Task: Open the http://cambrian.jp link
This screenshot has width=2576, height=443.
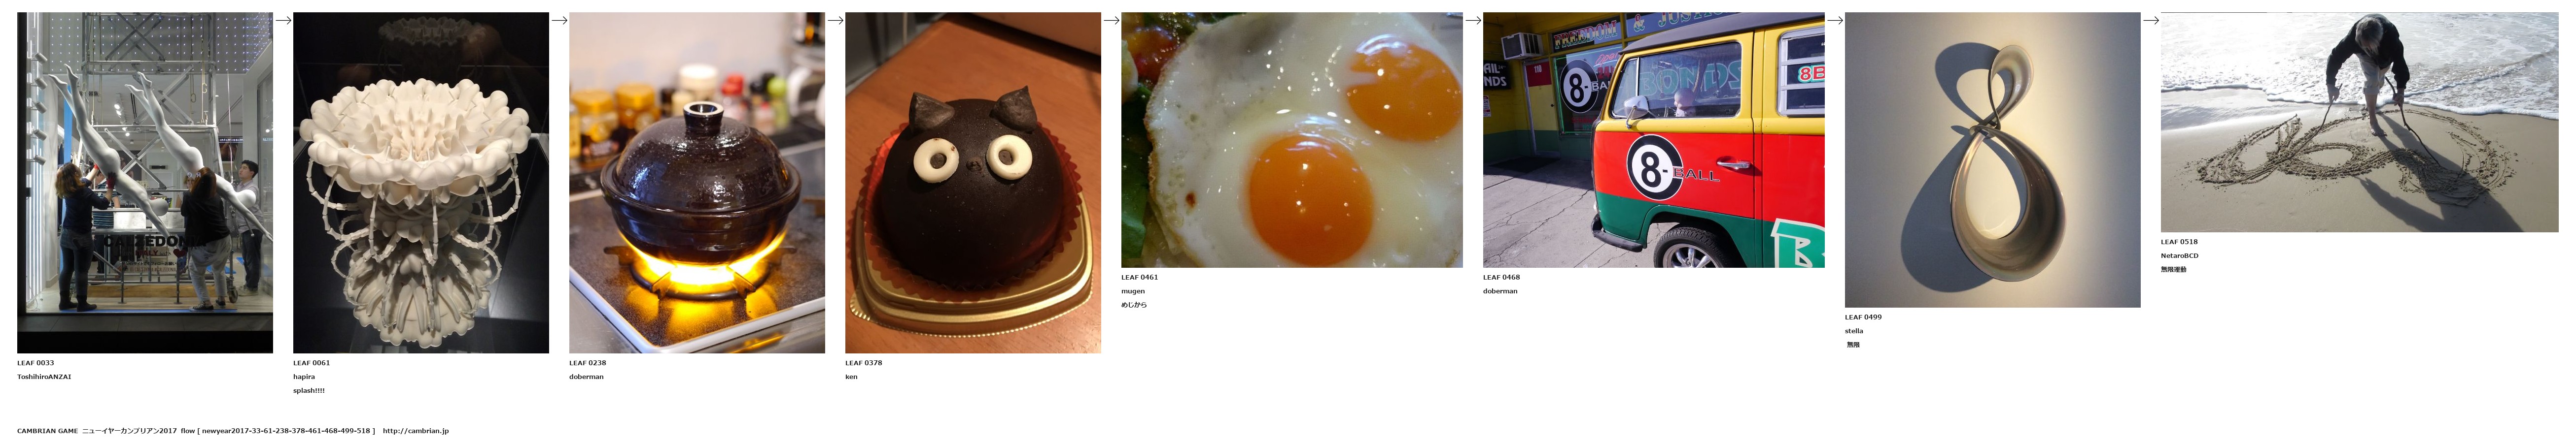Action: coord(416,431)
